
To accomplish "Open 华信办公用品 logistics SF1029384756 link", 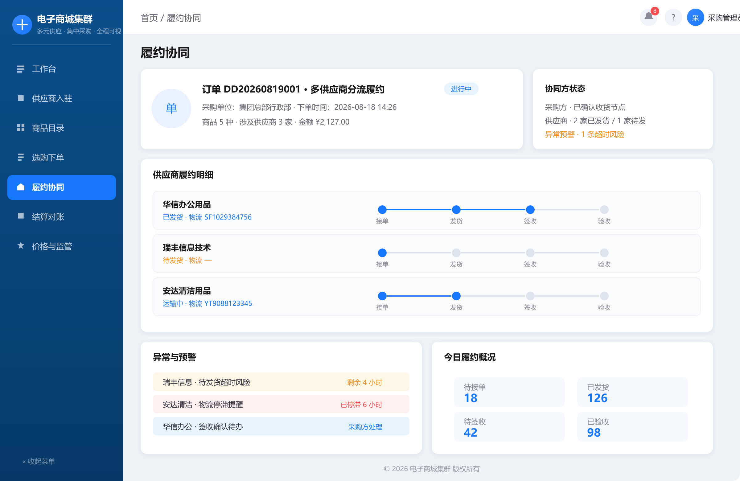I will tap(207, 217).
